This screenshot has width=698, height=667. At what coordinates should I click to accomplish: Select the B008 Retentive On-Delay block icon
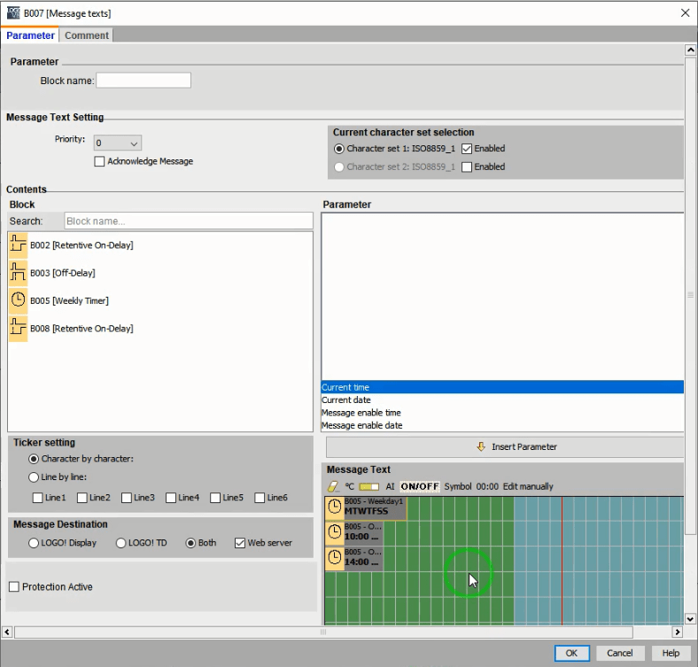pyautogui.click(x=18, y=329)
